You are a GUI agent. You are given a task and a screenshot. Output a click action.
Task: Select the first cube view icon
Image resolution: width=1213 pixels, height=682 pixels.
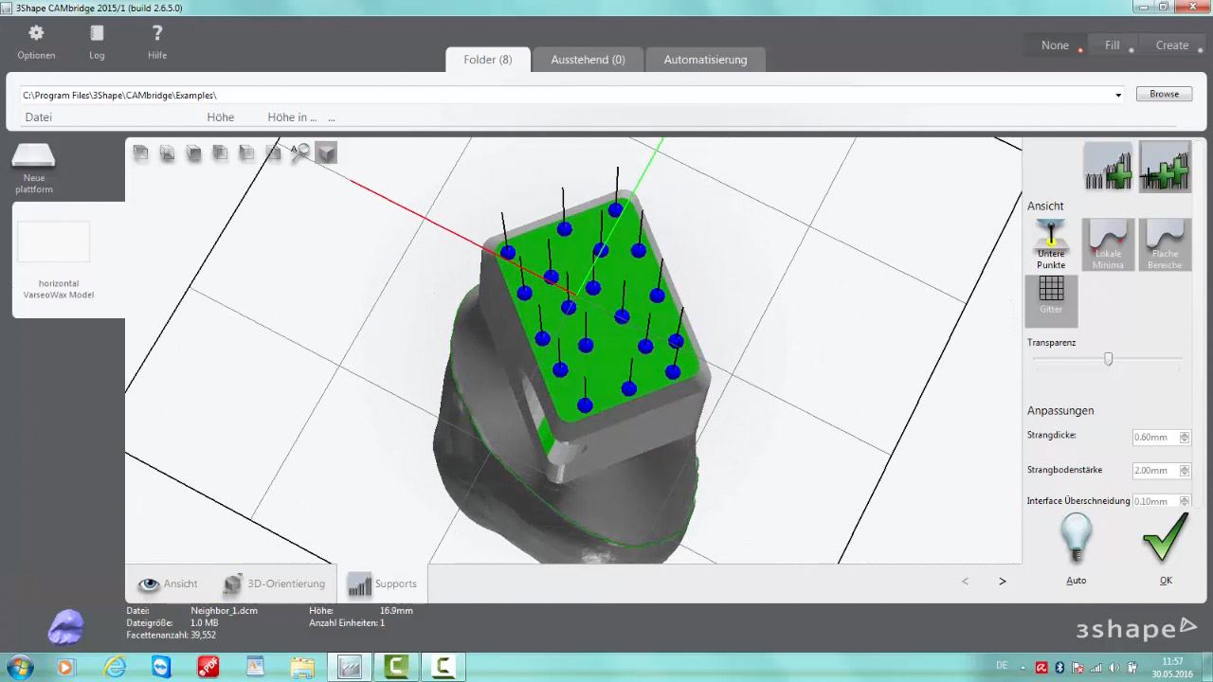click(140, 153)
